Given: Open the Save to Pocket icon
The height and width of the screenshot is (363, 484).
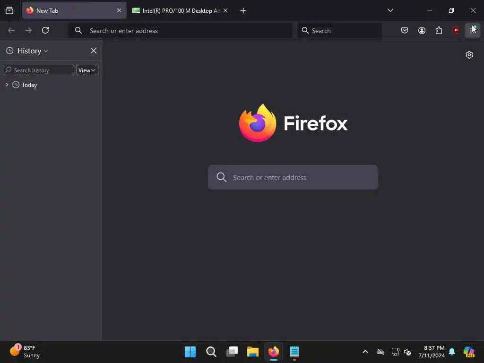Looking at the screenshot, I should pyautogui.click(x=405, y=30).
